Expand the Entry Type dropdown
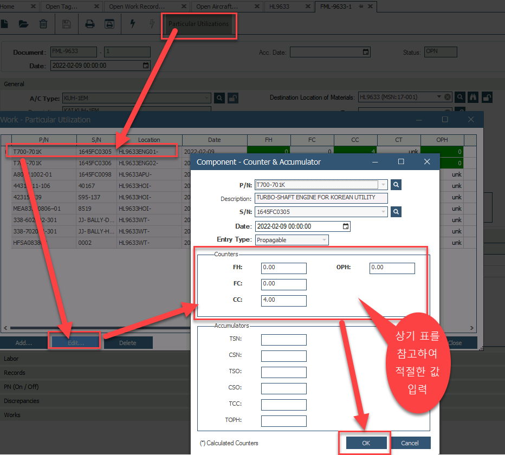 coord(324,240)
